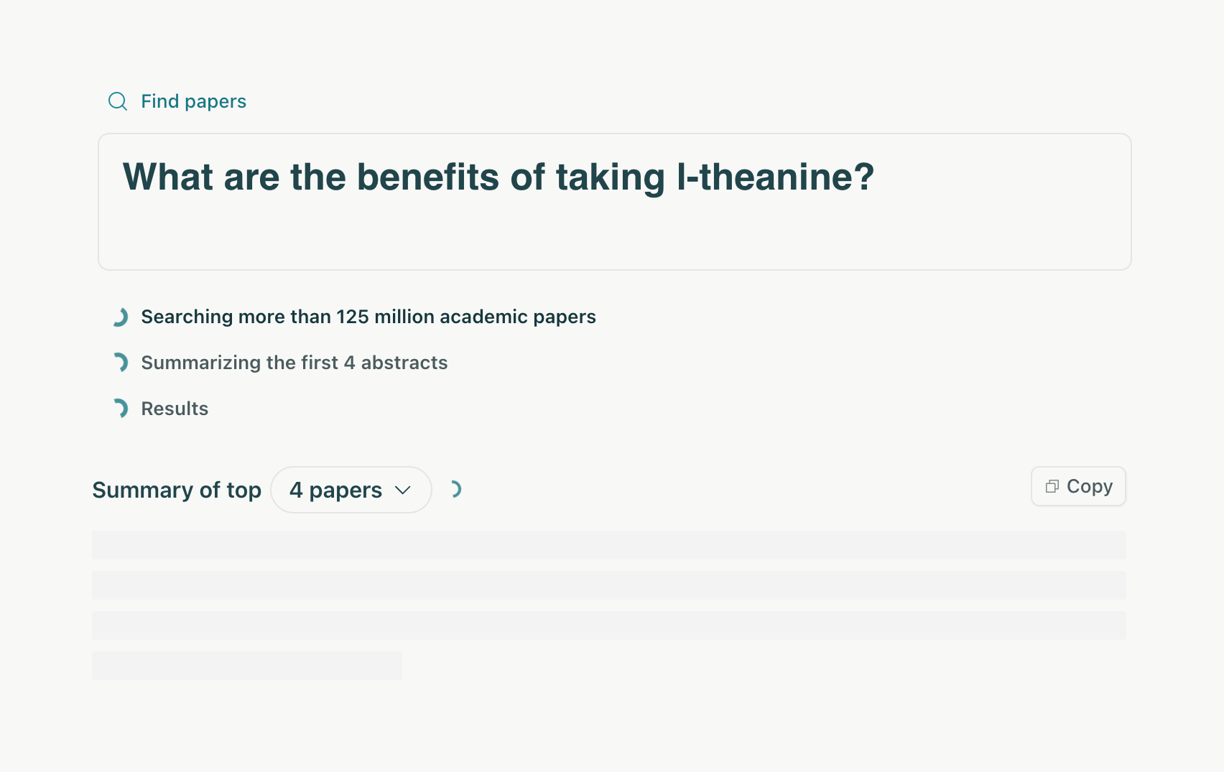Select the Summarizing the first 4 abstracts step

point(294,363)
